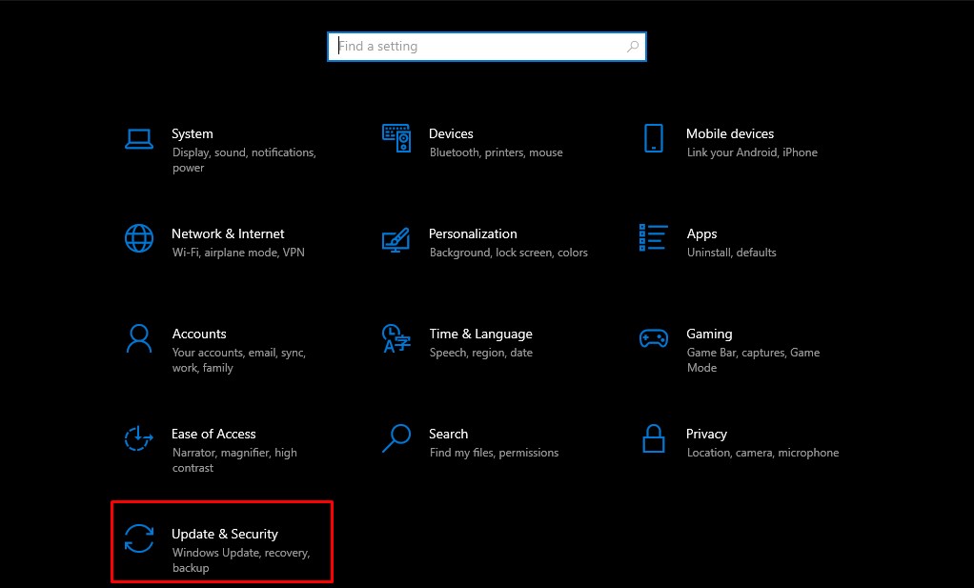Click the Time & Language clock icon
Image resolution: width=974 pixels, height=588 pixels.
[396, 339]
